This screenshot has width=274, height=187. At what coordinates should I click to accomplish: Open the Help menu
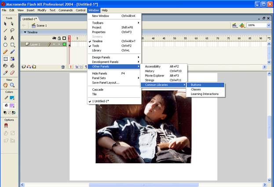tap(105, 10)
